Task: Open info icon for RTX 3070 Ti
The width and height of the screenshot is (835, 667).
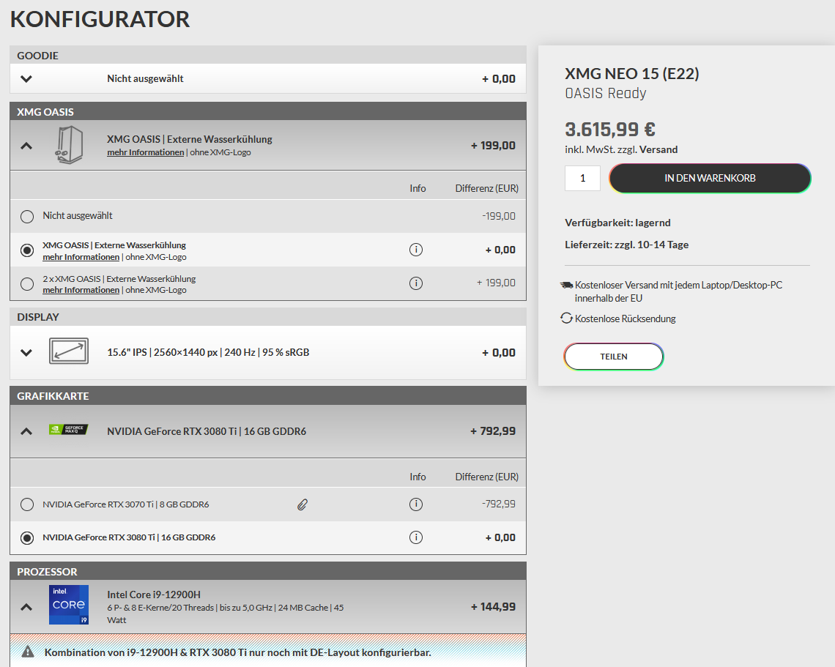Action: coord(416,504)
